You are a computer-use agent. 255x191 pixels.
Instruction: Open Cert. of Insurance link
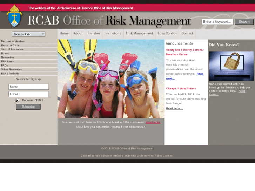point(12,49)
